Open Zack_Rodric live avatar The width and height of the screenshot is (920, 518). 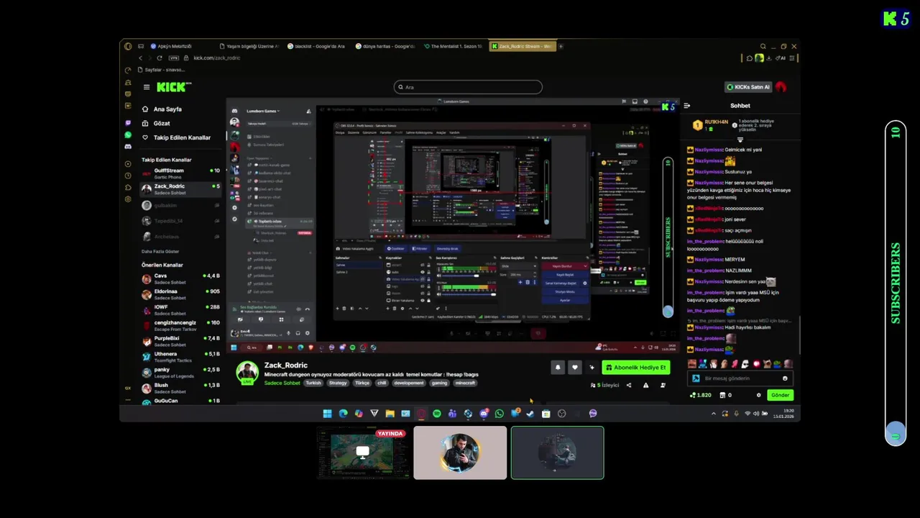coord(247,373)
